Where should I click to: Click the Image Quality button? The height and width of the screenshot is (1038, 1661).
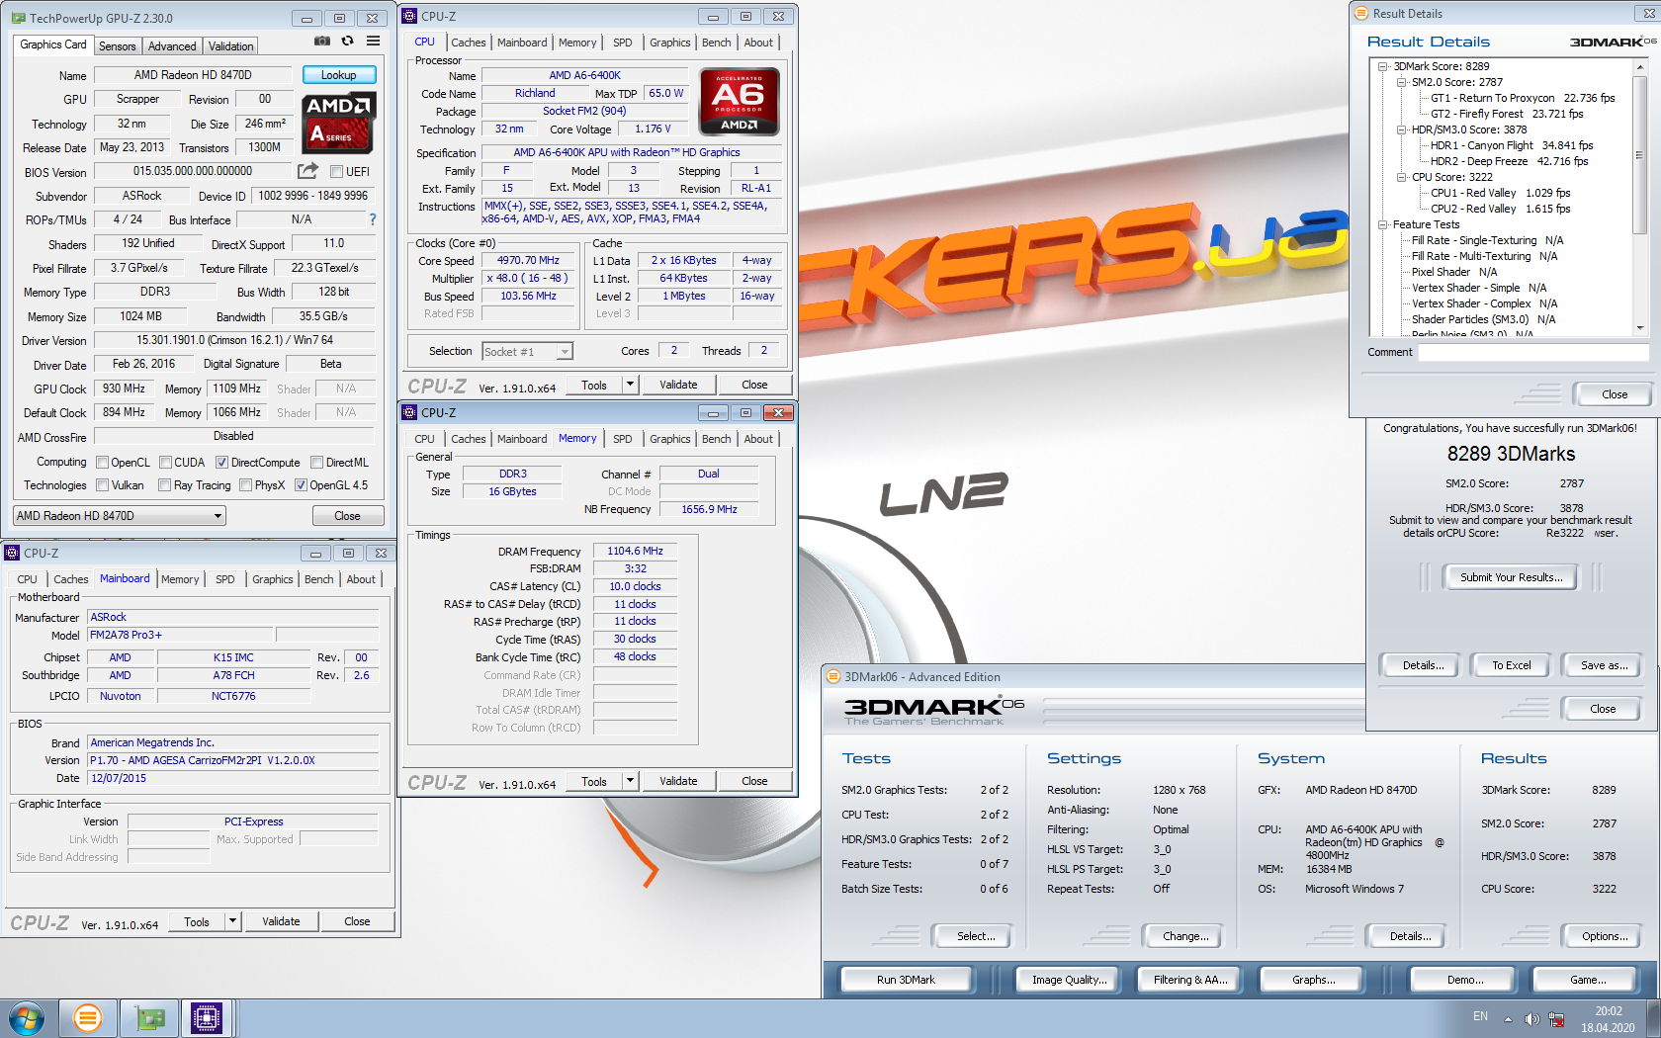(1069, 980)
